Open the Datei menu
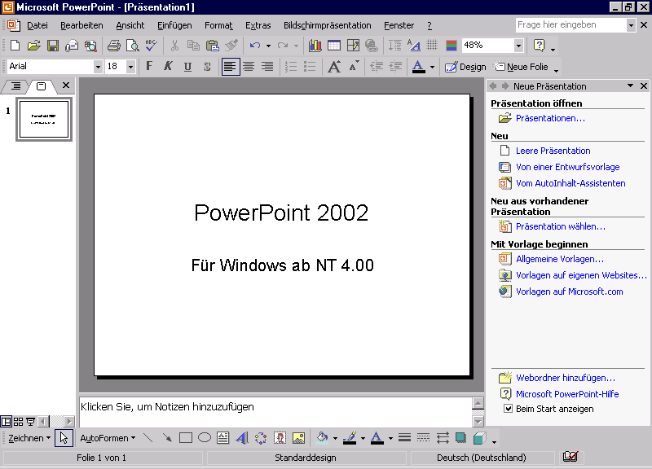The image size is (652, 469). tap(37, 25)
